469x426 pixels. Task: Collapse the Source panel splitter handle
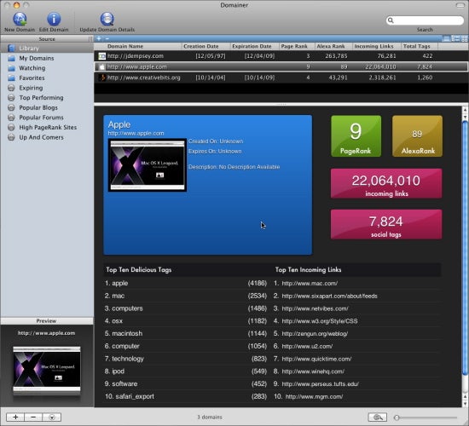pos(90,39)
